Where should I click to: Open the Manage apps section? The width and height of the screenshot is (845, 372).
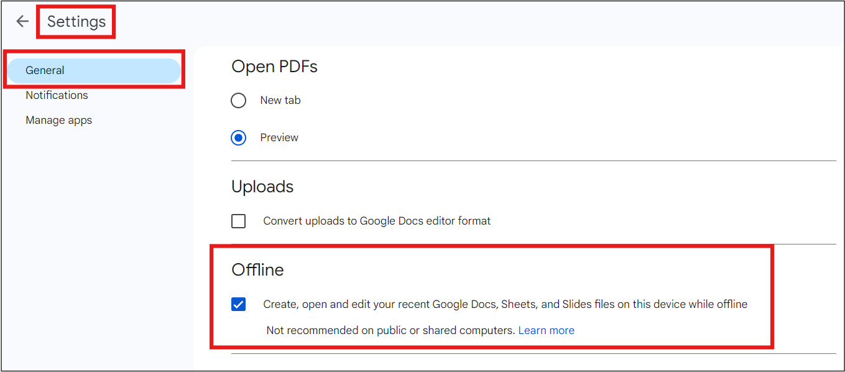pyautogui.click(x=58, y=119)
